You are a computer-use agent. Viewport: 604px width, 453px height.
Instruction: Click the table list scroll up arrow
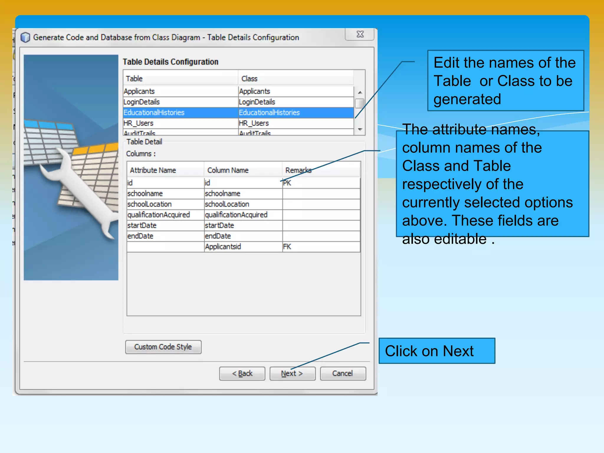coord(360,93)
